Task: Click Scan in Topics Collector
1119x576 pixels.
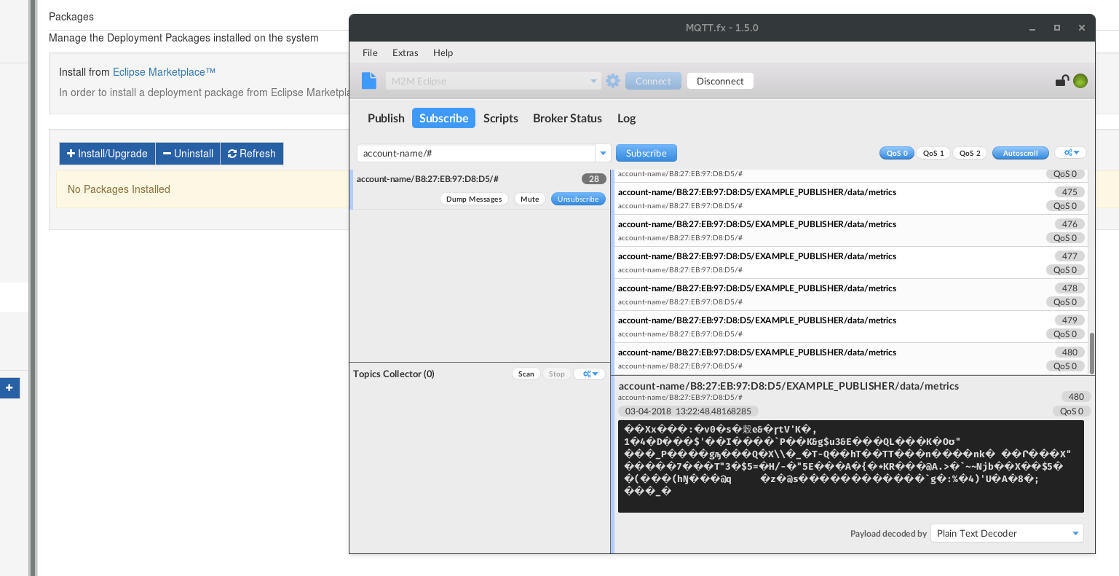Action: pos(526,374)
